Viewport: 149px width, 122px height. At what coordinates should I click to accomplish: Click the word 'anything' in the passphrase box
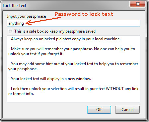coord(16,23)
